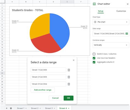130x110 pixels.
Task: Delete the 'Street 3'!C4:C994 range
Action: (69, 84)
